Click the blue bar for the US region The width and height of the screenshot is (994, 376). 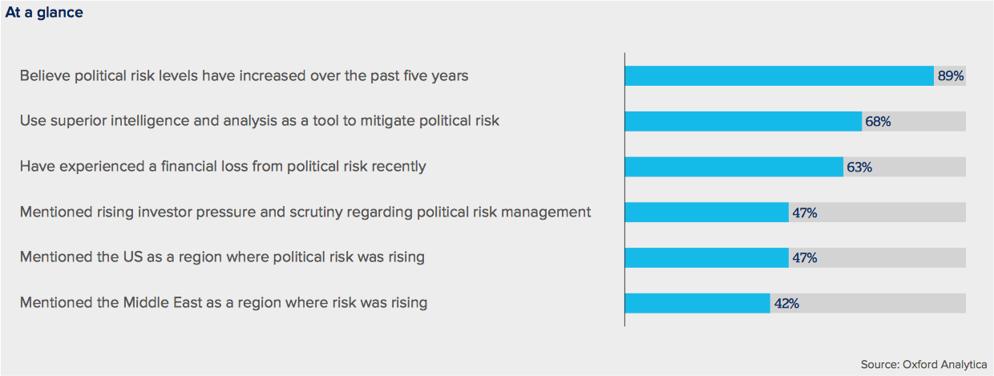coord(706,257)
